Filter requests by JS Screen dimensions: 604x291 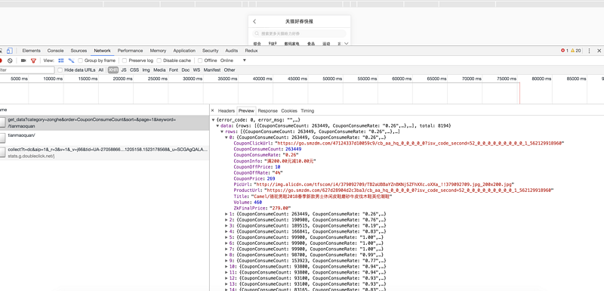point(124,70)
